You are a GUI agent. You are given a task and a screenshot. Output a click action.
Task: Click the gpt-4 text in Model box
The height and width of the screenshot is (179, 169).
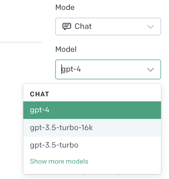pos(71,69)
